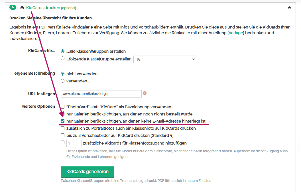
Task: Click the URL festlegen text field
Action: (x=101, y=94)
